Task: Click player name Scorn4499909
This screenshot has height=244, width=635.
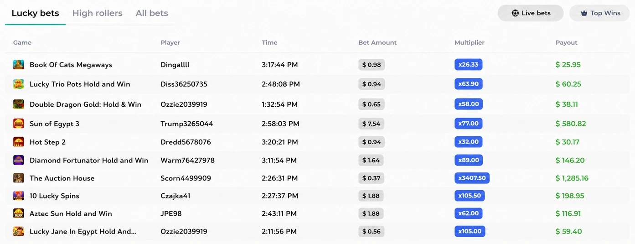Action: coord(186,178)
